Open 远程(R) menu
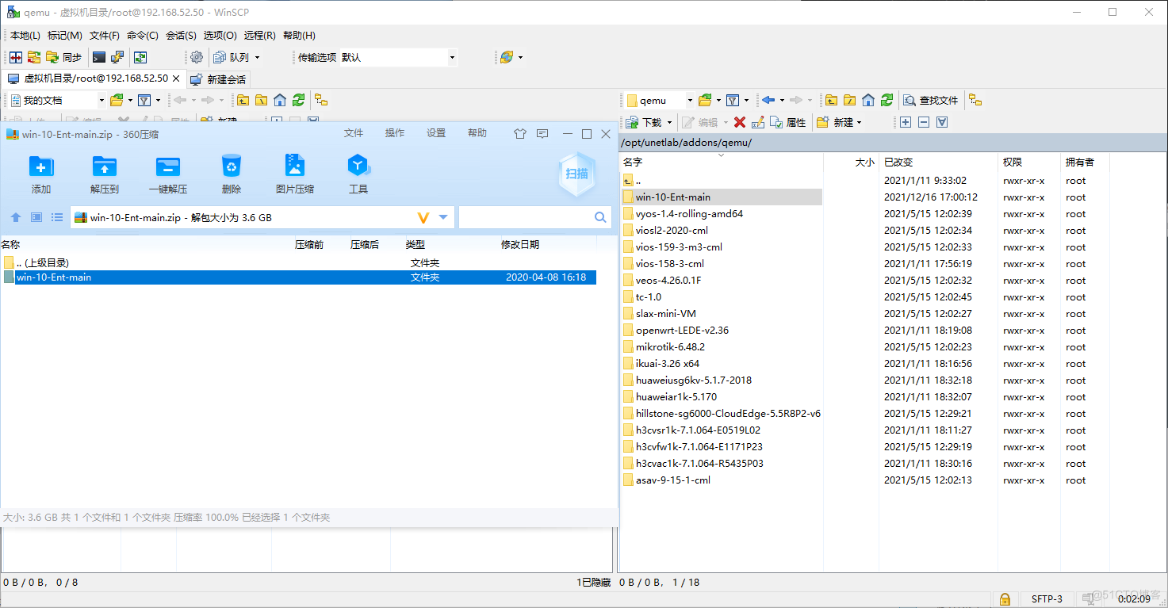The height and width of the screenshot is (608, 1168). [260, 36]
